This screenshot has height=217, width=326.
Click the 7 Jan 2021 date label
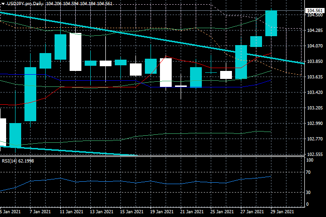coord(40,212)
